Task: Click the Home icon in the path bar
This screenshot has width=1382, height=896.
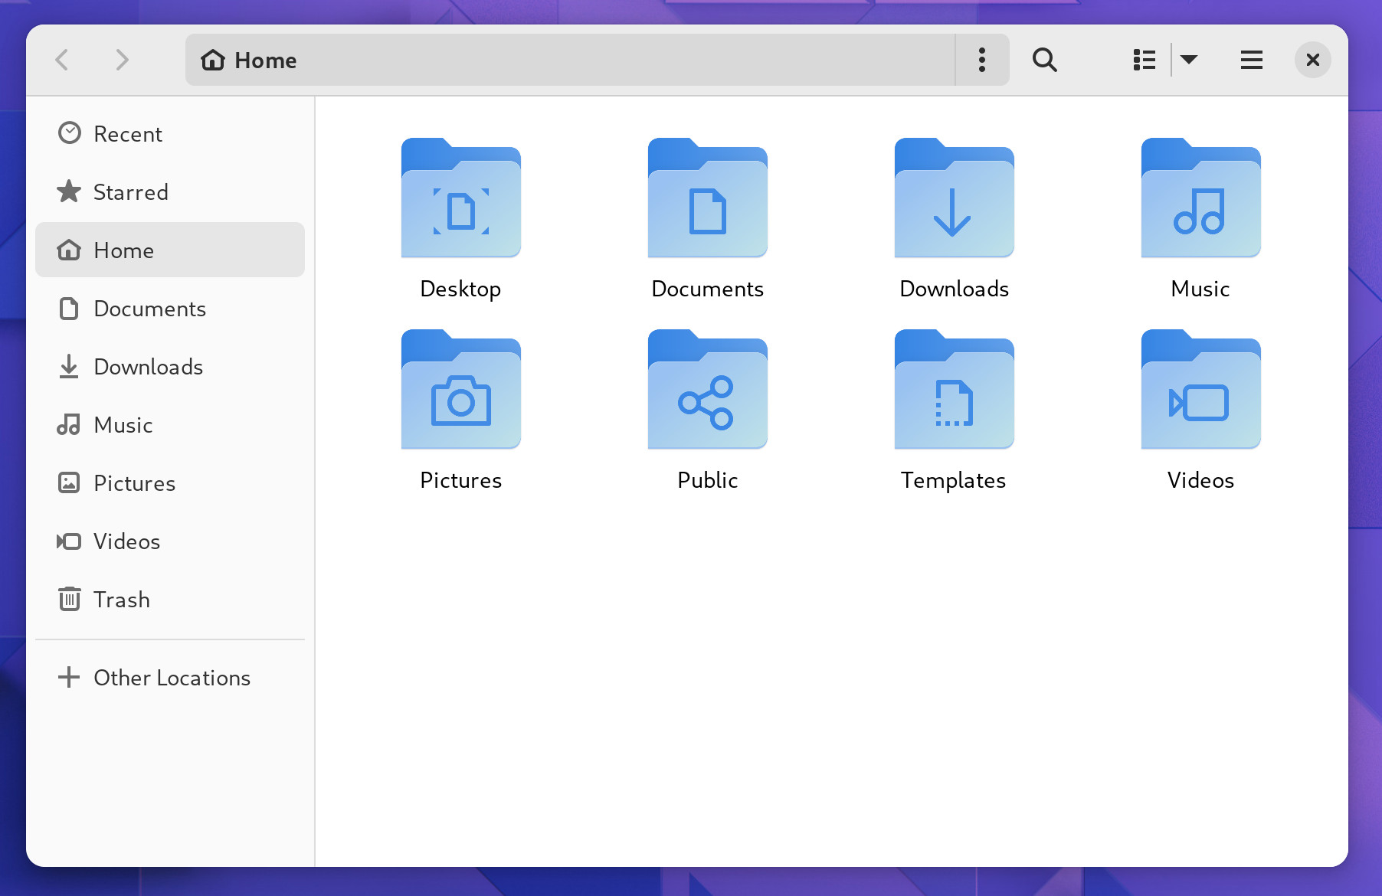Action: click(211, 60)
